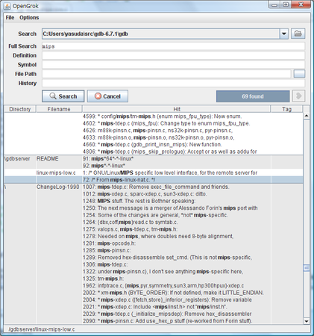The height and width of the screenshot is (336, 314).
Task: Expand the search directory dropdown arrow
Action: coord(284,34)
